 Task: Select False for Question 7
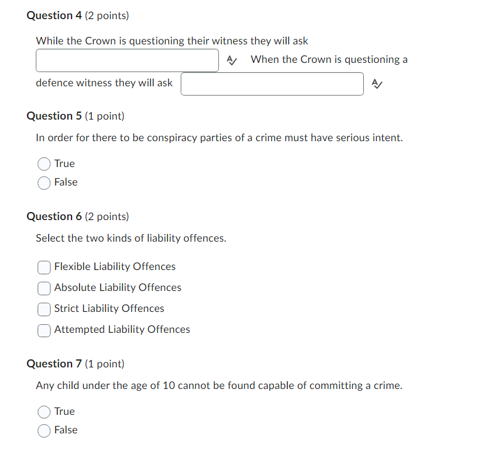44,430
